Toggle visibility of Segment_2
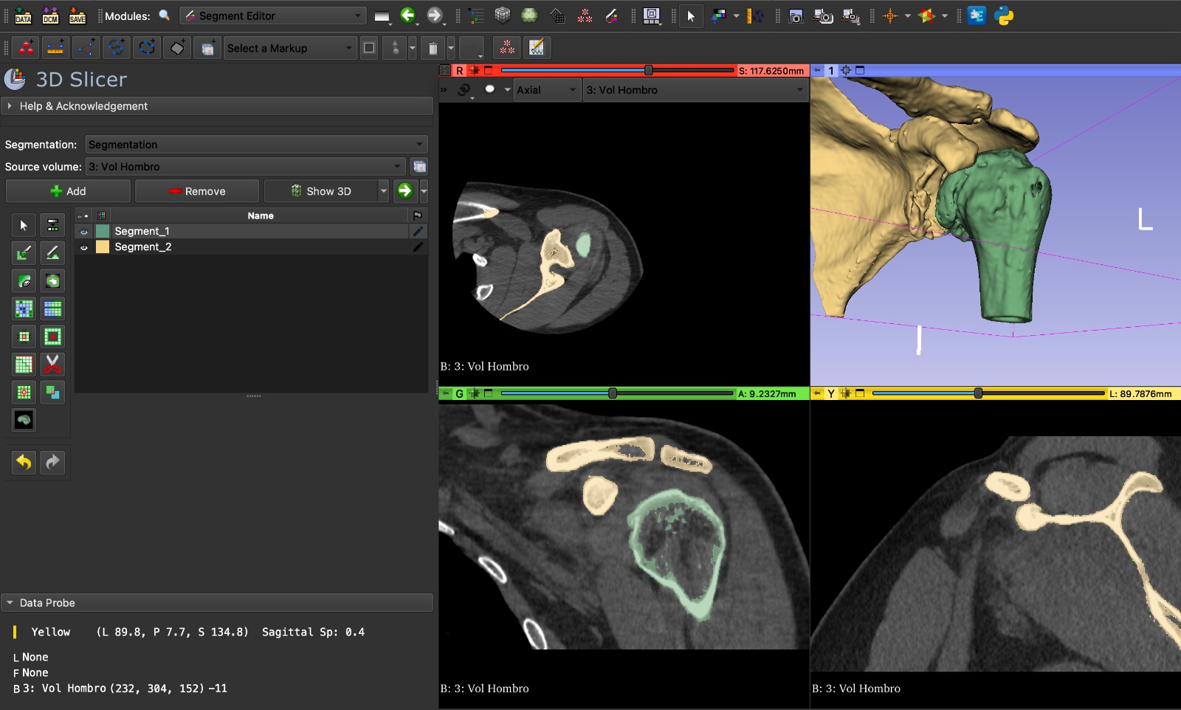Viewport: 1181px width, 710px height. click(84, 247)
